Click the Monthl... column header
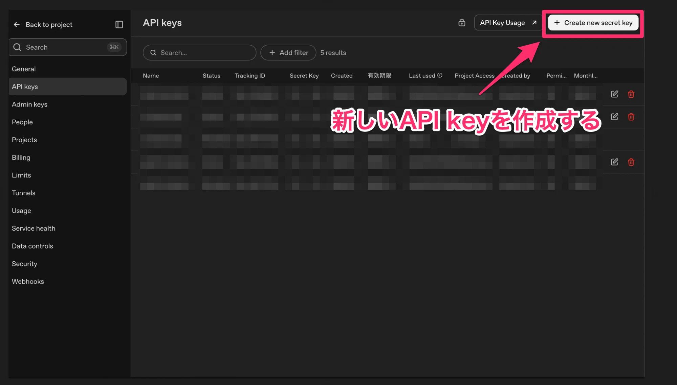 click(586, 76)
